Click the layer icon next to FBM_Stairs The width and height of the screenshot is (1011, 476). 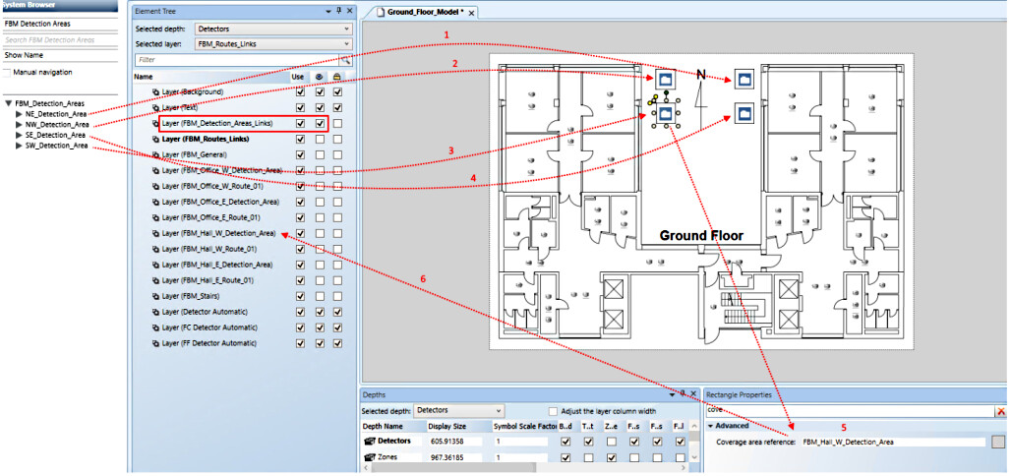click(x=155, y=296)
